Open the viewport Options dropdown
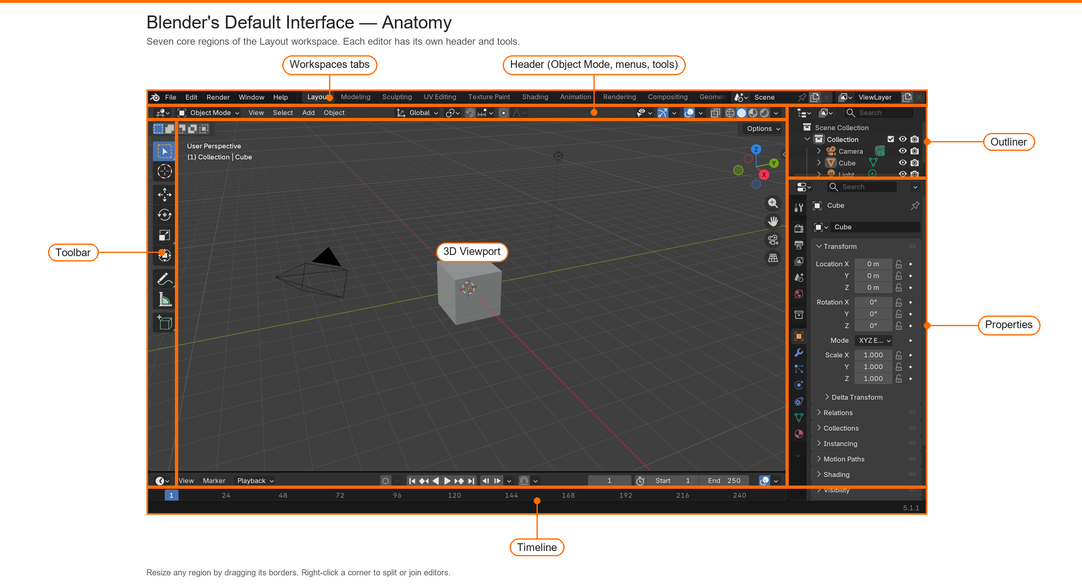The width and height of the screenshot is (1082, 588). click(763, 128)
